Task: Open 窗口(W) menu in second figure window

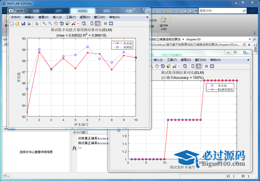Action: click(x=200, y=60)
